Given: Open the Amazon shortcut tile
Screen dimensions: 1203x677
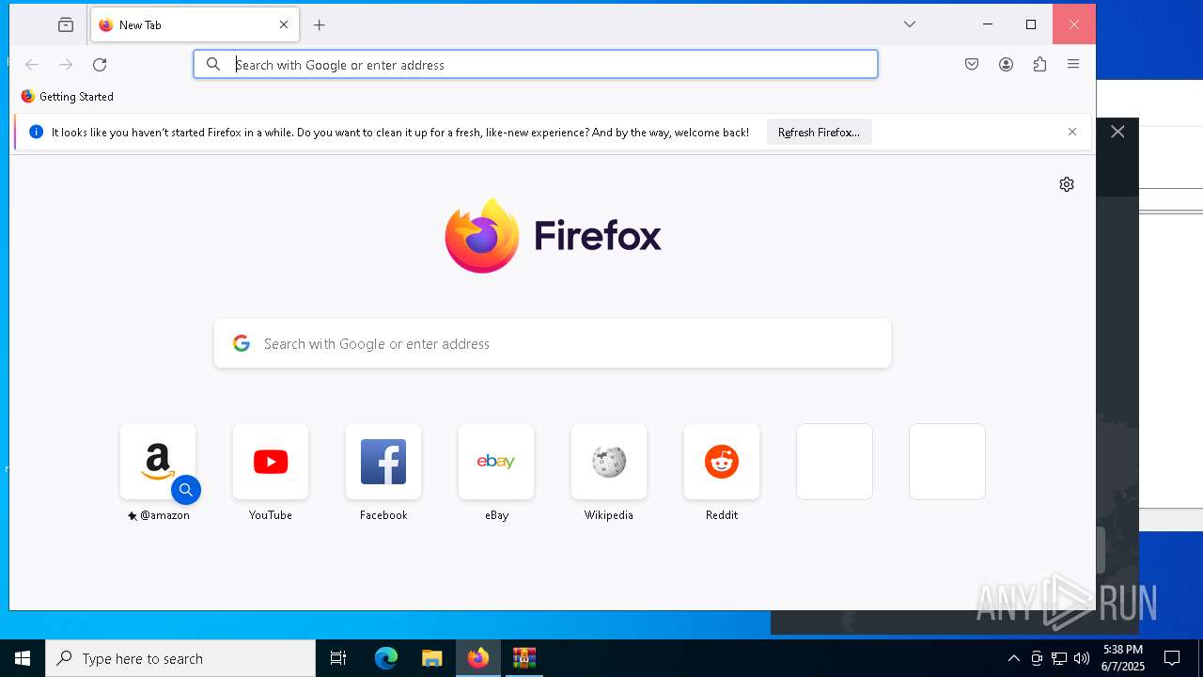Looking at the screenshot, I should pos(158,462).
